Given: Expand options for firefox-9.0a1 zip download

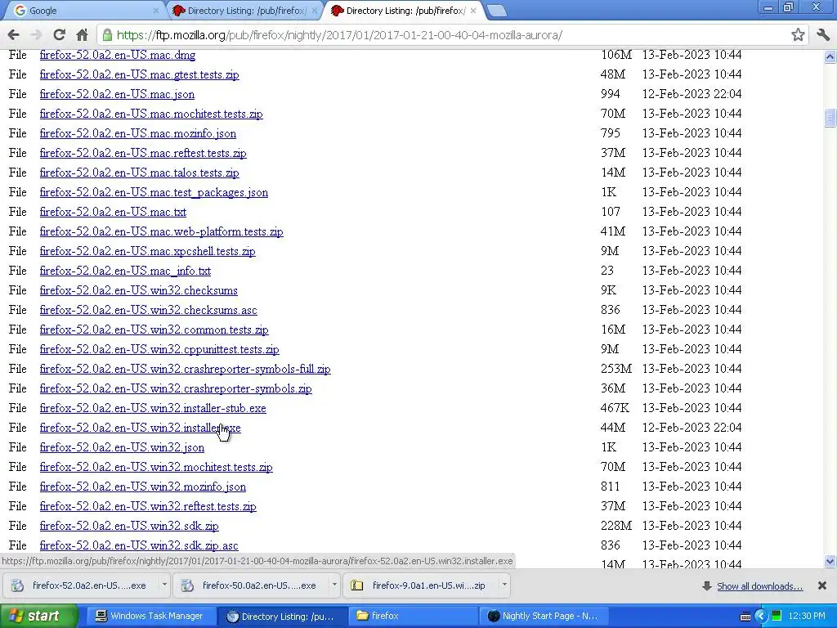Looking at the screenshot, I should pyautogui.click(x=504, y=585).
